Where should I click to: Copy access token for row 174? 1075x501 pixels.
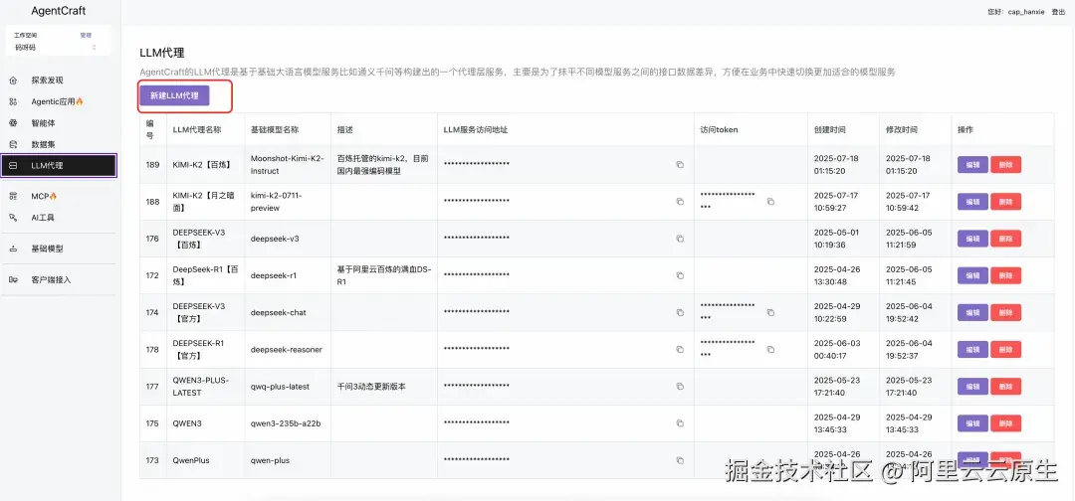point(770,312)
